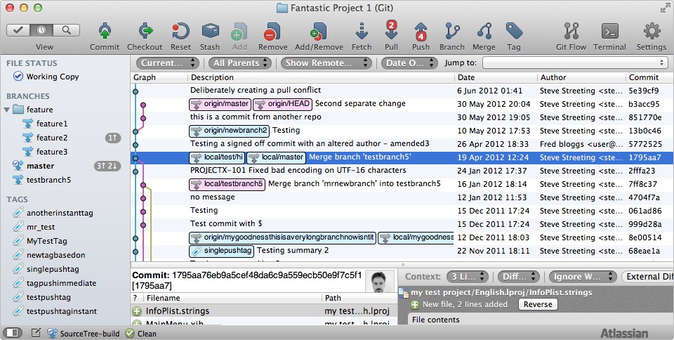This screenshot has width=674, height=340.
Task: Click the External Diff button
Action: tap(647, 277)
